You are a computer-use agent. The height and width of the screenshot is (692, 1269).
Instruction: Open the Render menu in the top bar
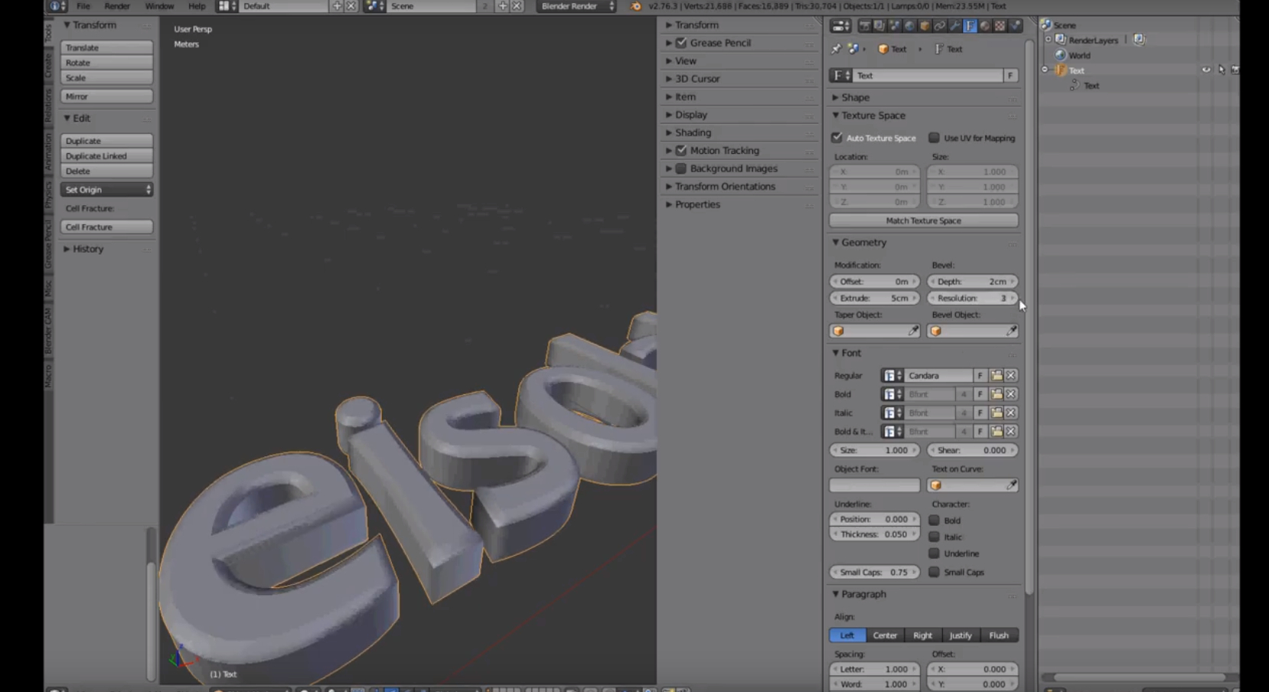117,6
